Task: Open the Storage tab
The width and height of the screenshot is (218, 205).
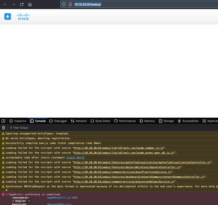Action: pos(166,121)
